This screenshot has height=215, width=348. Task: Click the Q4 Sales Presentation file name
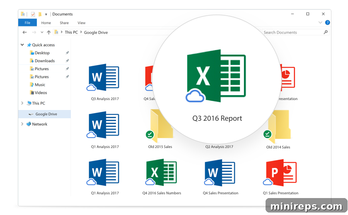(x=220, y=193)
